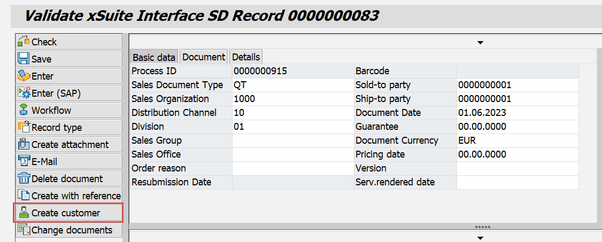The image size is (602, 242).
Task: Click the Pricing date field
Action: [518, 154]
